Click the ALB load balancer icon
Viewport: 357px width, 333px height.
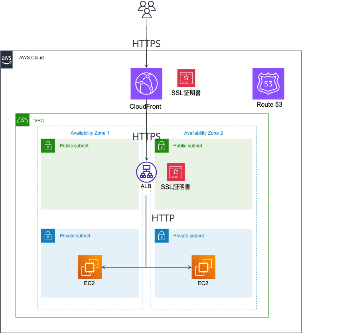[146, 172]
